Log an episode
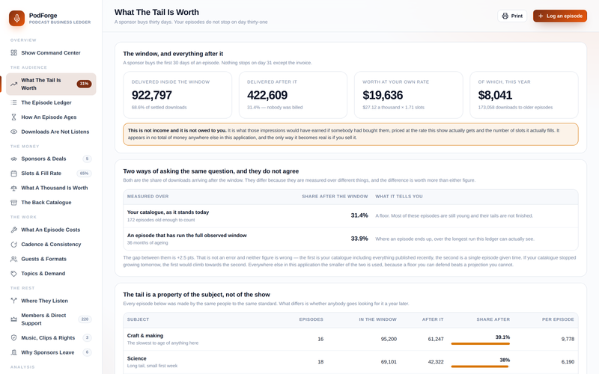The width and height of the screenshot is (599, 374). [560, 16]
